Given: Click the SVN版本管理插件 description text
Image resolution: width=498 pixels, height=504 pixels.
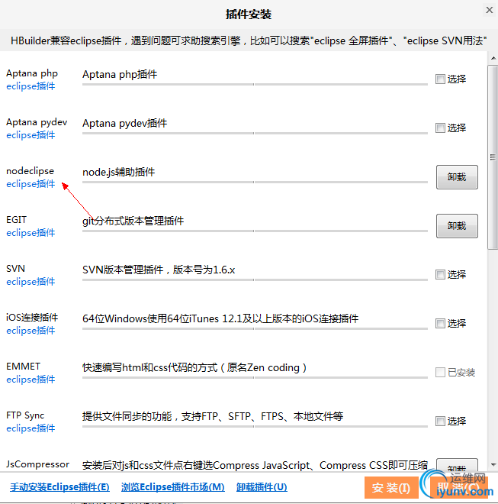Looking at the screenshot, I should pos(159,270).
